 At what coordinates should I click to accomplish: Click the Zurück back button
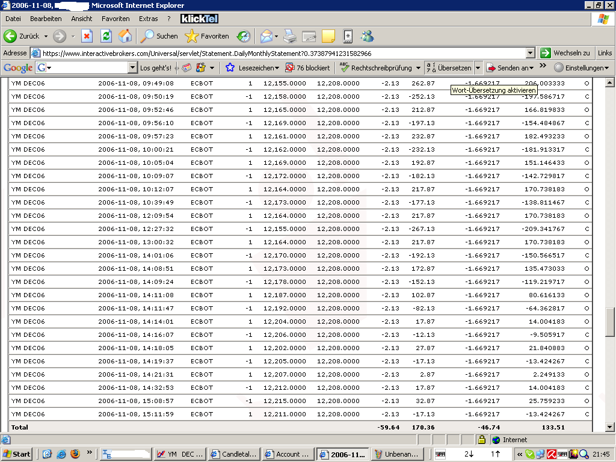pyautogui.click(x=22, y=36)
